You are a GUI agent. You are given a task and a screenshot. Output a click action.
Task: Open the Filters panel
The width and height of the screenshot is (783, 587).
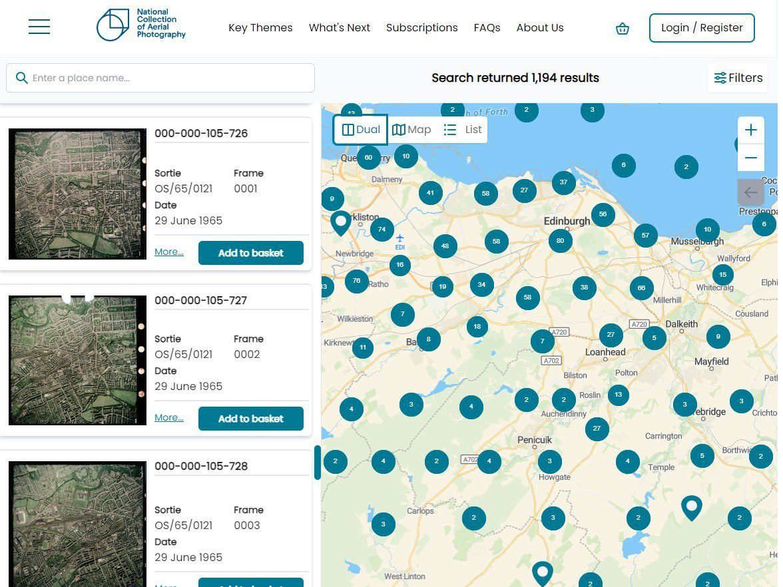click(x=737, y=78)
